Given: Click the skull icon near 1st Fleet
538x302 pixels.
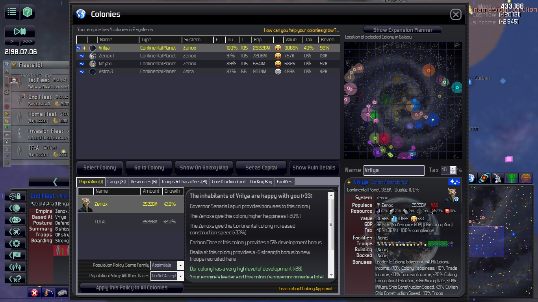Looking at the screenshot, I should [14, 81].
